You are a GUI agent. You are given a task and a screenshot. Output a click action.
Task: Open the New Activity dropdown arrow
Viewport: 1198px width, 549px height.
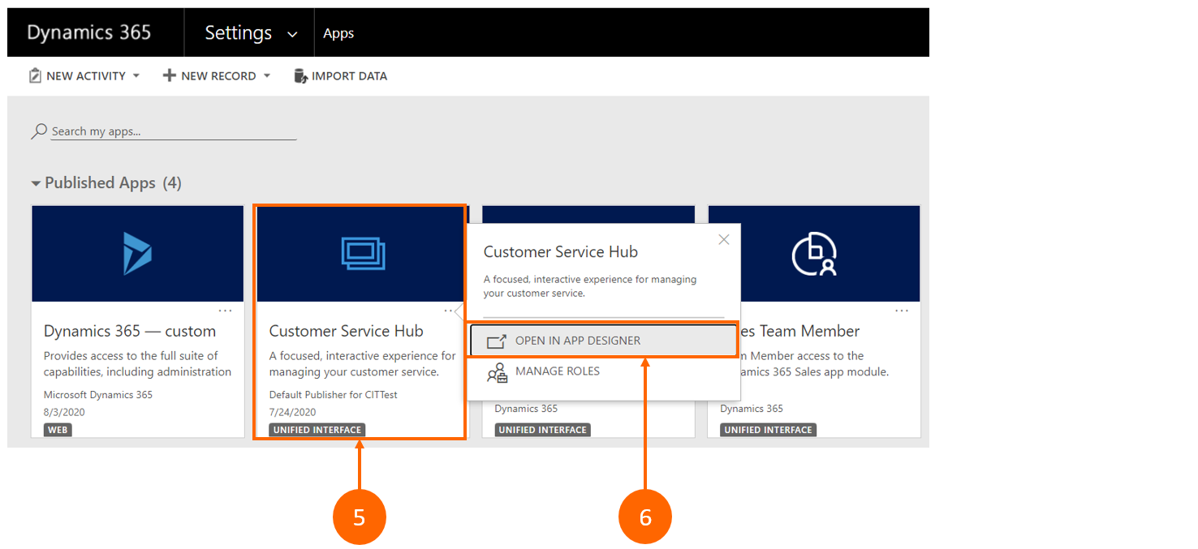click(136, 75)
